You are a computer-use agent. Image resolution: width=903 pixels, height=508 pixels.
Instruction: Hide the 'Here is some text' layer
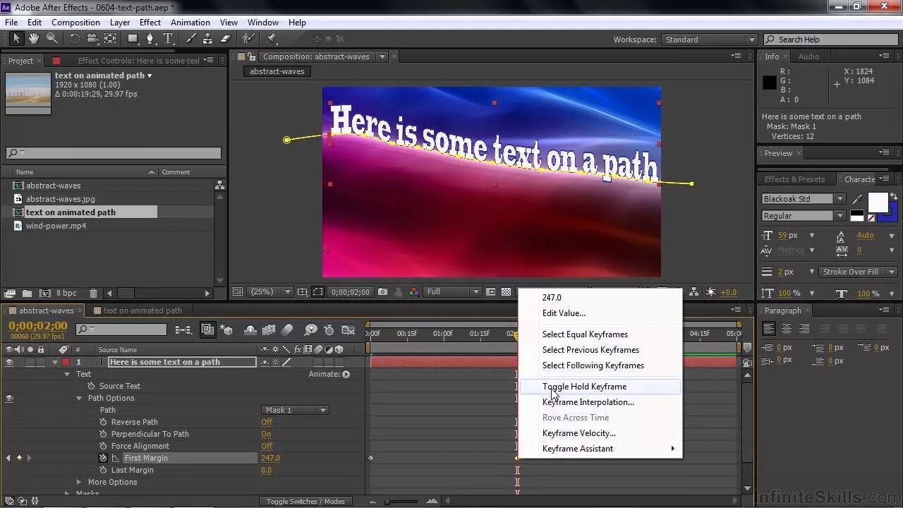click(9, 362)
